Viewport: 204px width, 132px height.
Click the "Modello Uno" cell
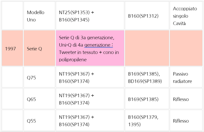pyautogui.click(x=39, y=16)
